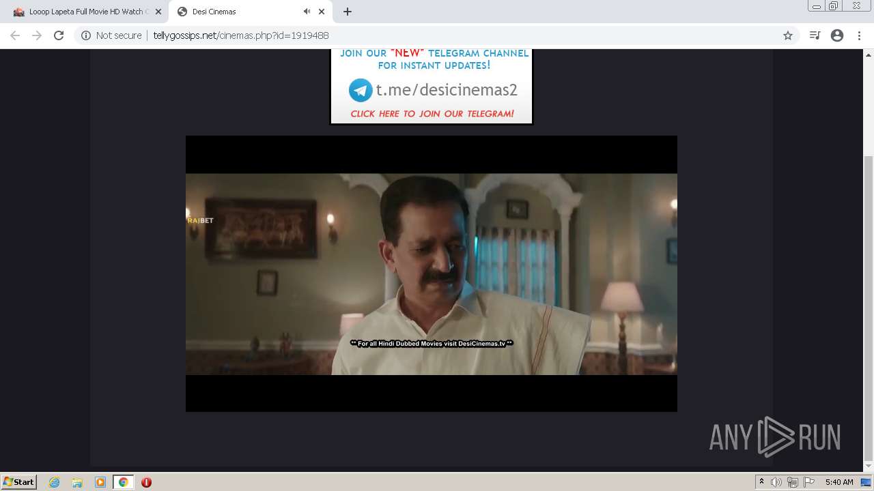Show desktop via taskbar corner button
This screenshot has width=874, height=491.
click(866, 482)
